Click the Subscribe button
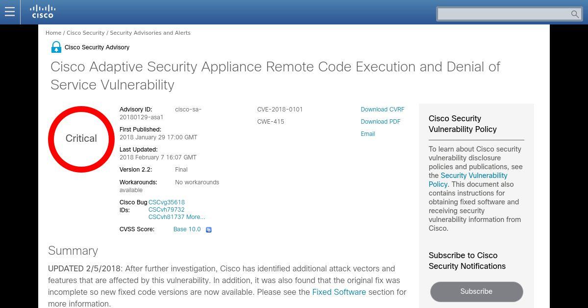 pos(476,291)
